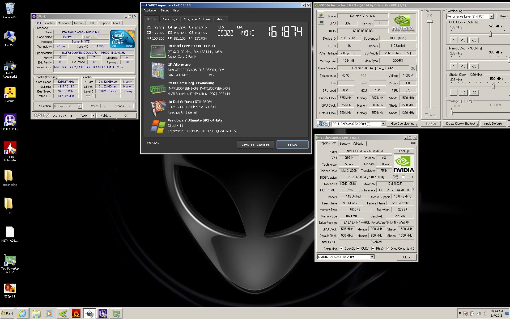The height and width of the screenshot is (319, 510).
Task: Open CPUID HWMonitor desktop shortcut
Action: point(10,152)
